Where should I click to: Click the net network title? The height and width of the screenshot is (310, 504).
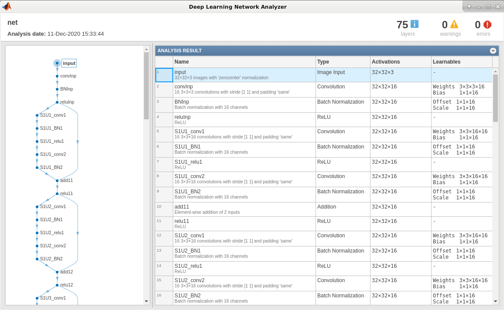tap(13, 23)
